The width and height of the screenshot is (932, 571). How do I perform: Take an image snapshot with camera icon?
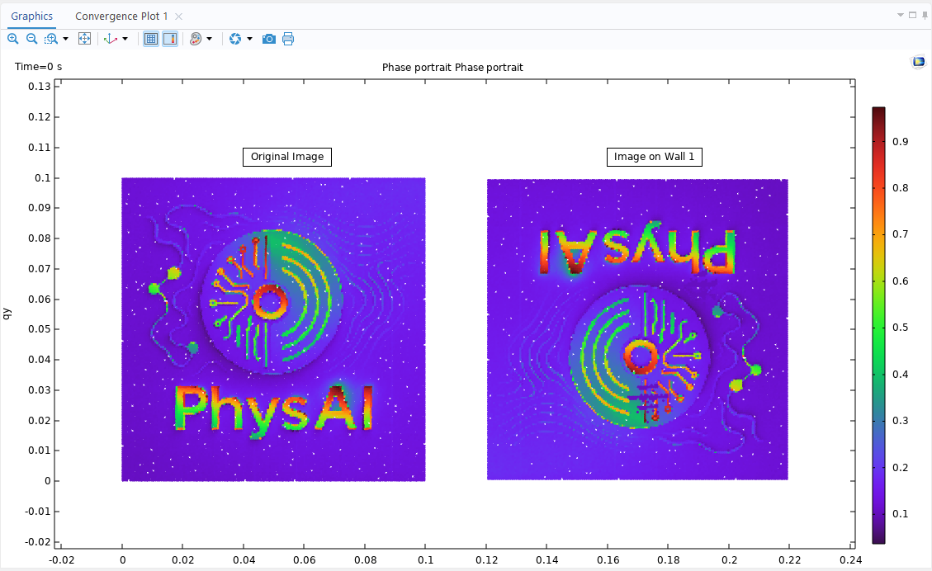[x=268, y=39]
